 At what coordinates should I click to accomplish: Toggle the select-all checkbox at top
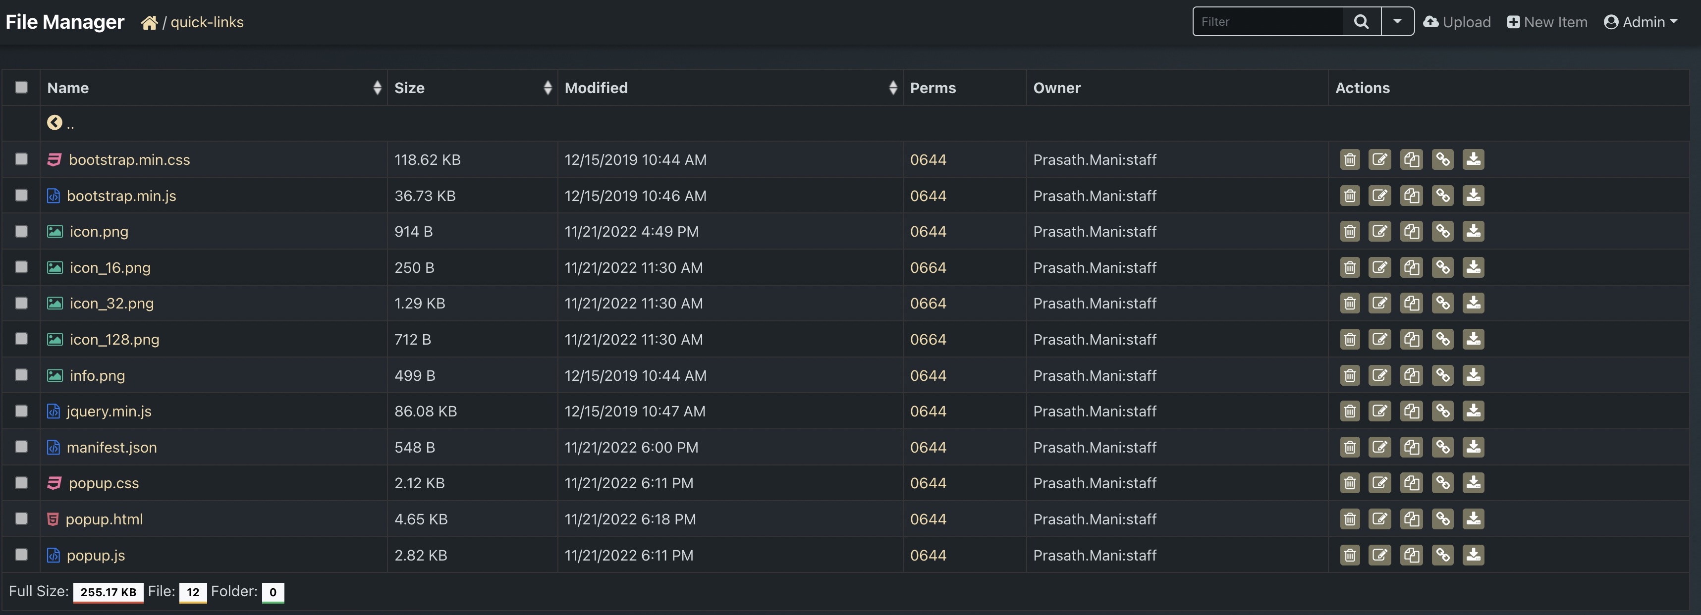pos(21,87)
